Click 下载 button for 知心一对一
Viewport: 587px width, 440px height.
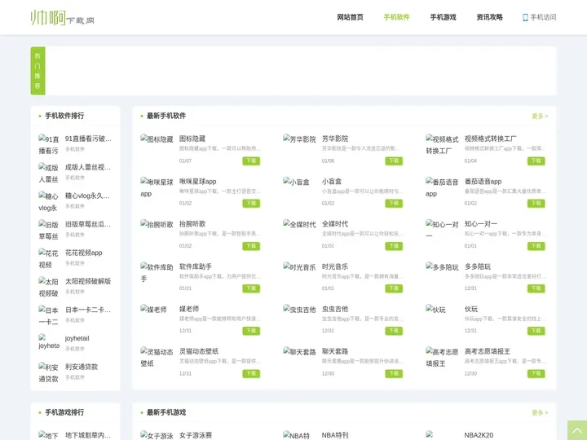[536, 246]
